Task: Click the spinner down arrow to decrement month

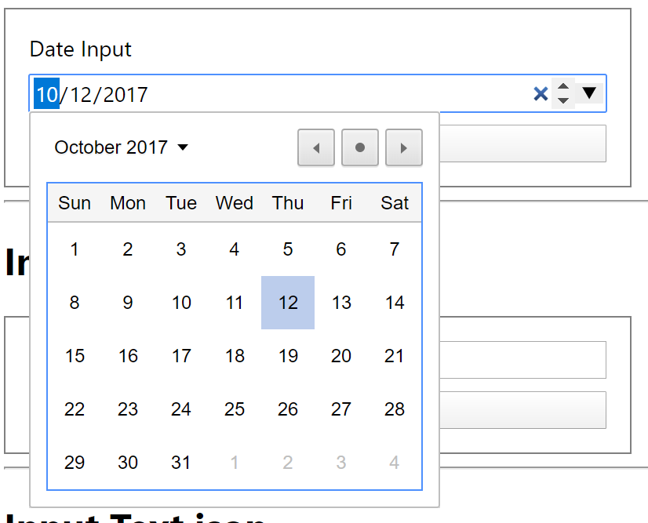Action: (563, 100)
